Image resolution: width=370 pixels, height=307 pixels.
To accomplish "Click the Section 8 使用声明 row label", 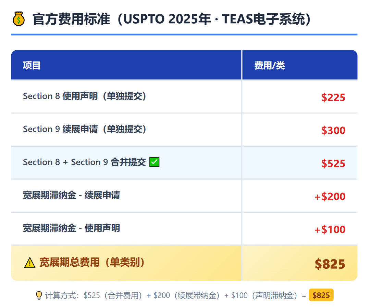I will (x=85, y=96).
